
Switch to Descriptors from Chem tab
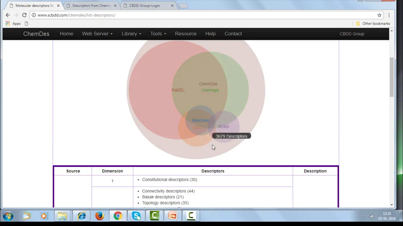pos(91,6)
